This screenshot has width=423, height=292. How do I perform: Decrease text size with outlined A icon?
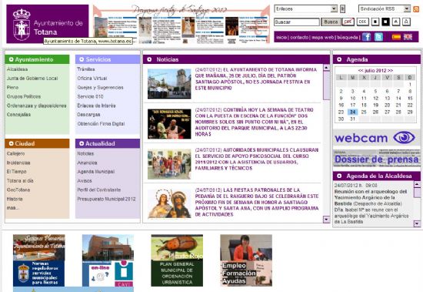coord(406,22)
